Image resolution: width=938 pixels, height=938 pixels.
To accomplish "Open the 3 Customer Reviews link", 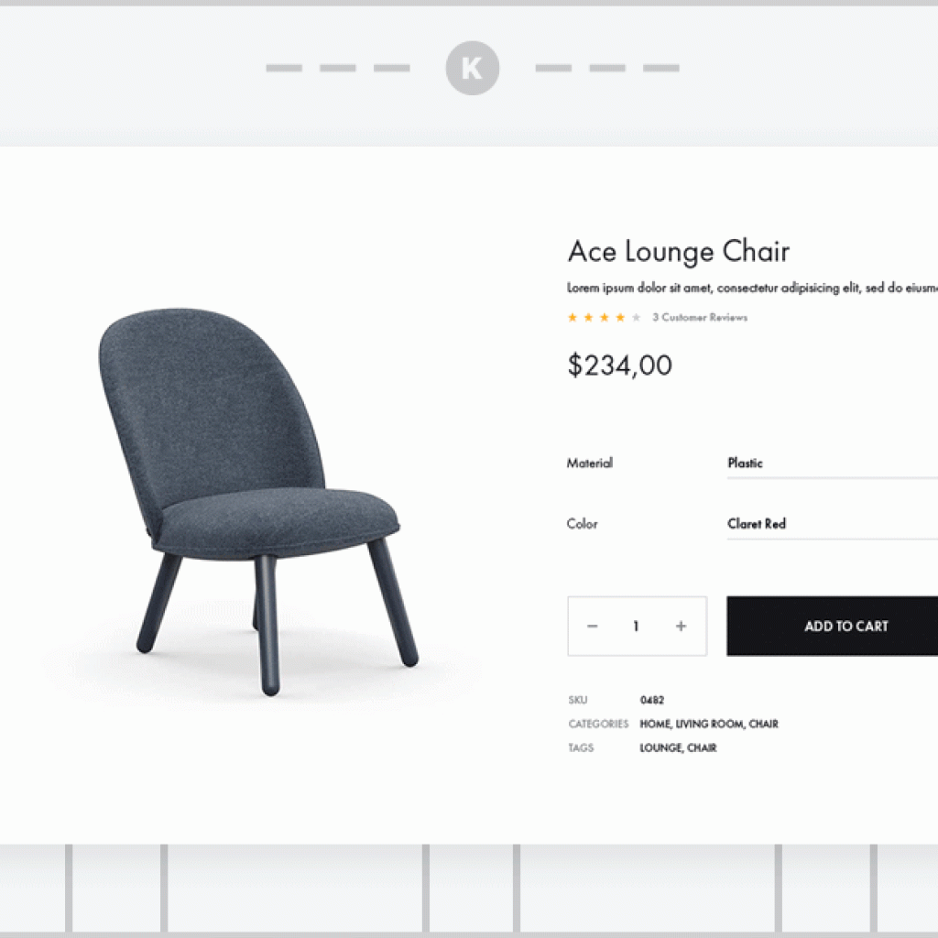I will (x=700, y=317).
